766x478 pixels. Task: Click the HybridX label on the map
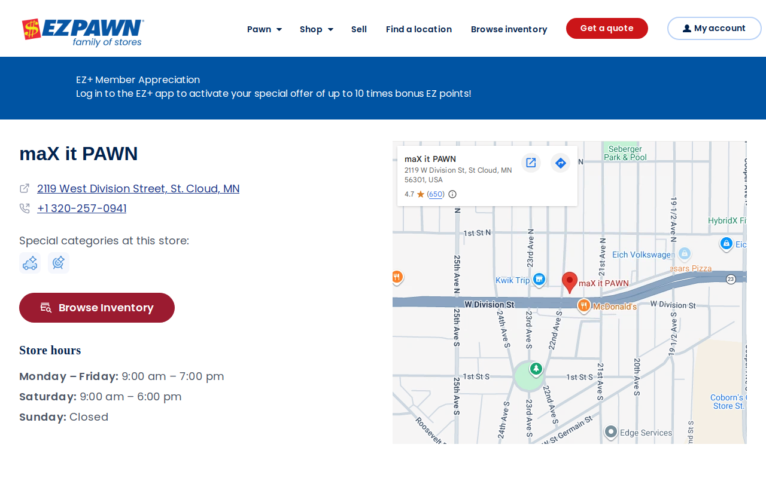click(x=727, y=220)
